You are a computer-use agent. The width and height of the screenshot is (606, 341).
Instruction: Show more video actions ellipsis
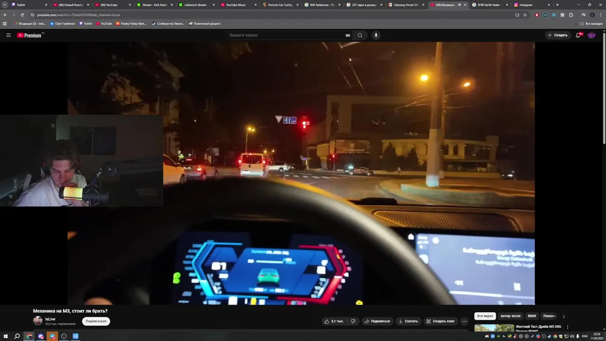464,321
